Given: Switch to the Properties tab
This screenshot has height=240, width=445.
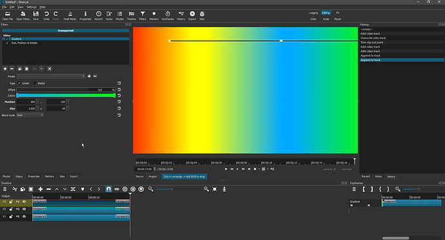Looking at the screenshot, I should (34, 176).
